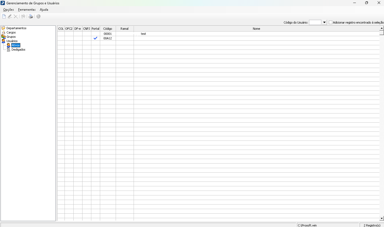Minimize the Gerenciamento de Grupos window

click(x=355, y=3)
